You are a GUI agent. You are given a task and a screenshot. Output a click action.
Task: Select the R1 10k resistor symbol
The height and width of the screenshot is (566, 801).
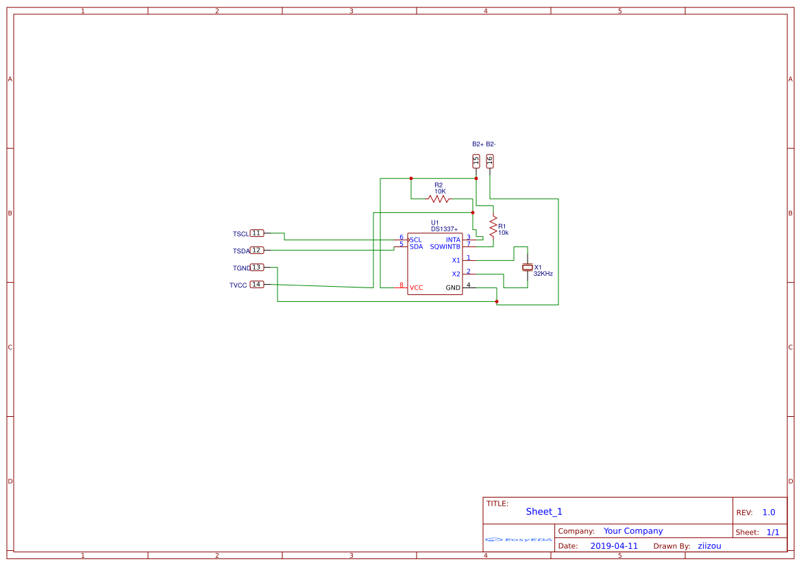[x=495, y=226]
